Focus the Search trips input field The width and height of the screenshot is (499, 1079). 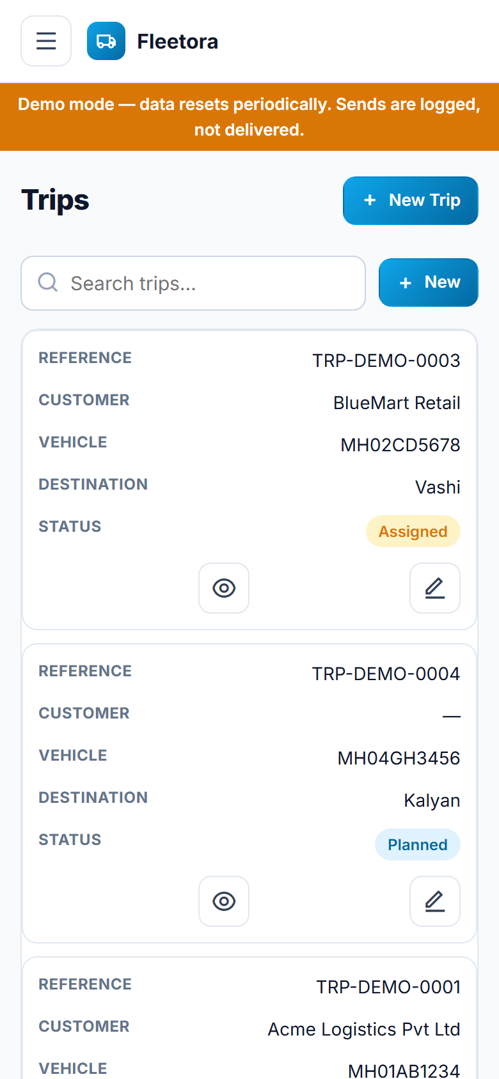[x=193, y=283]
